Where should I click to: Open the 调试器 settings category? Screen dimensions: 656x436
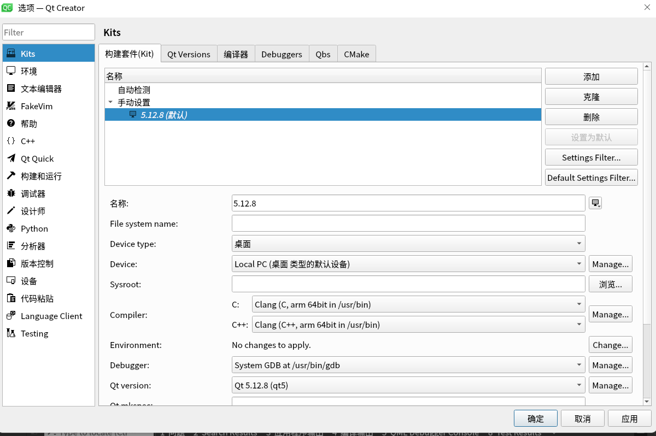click(x=49, y=193)
